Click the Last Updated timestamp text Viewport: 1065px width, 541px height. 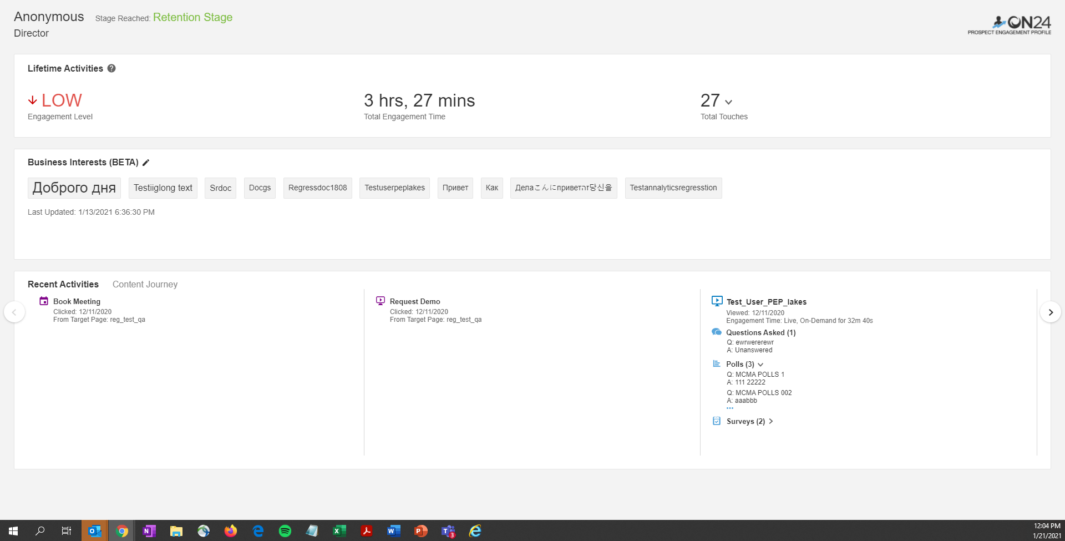coord(91,212)
